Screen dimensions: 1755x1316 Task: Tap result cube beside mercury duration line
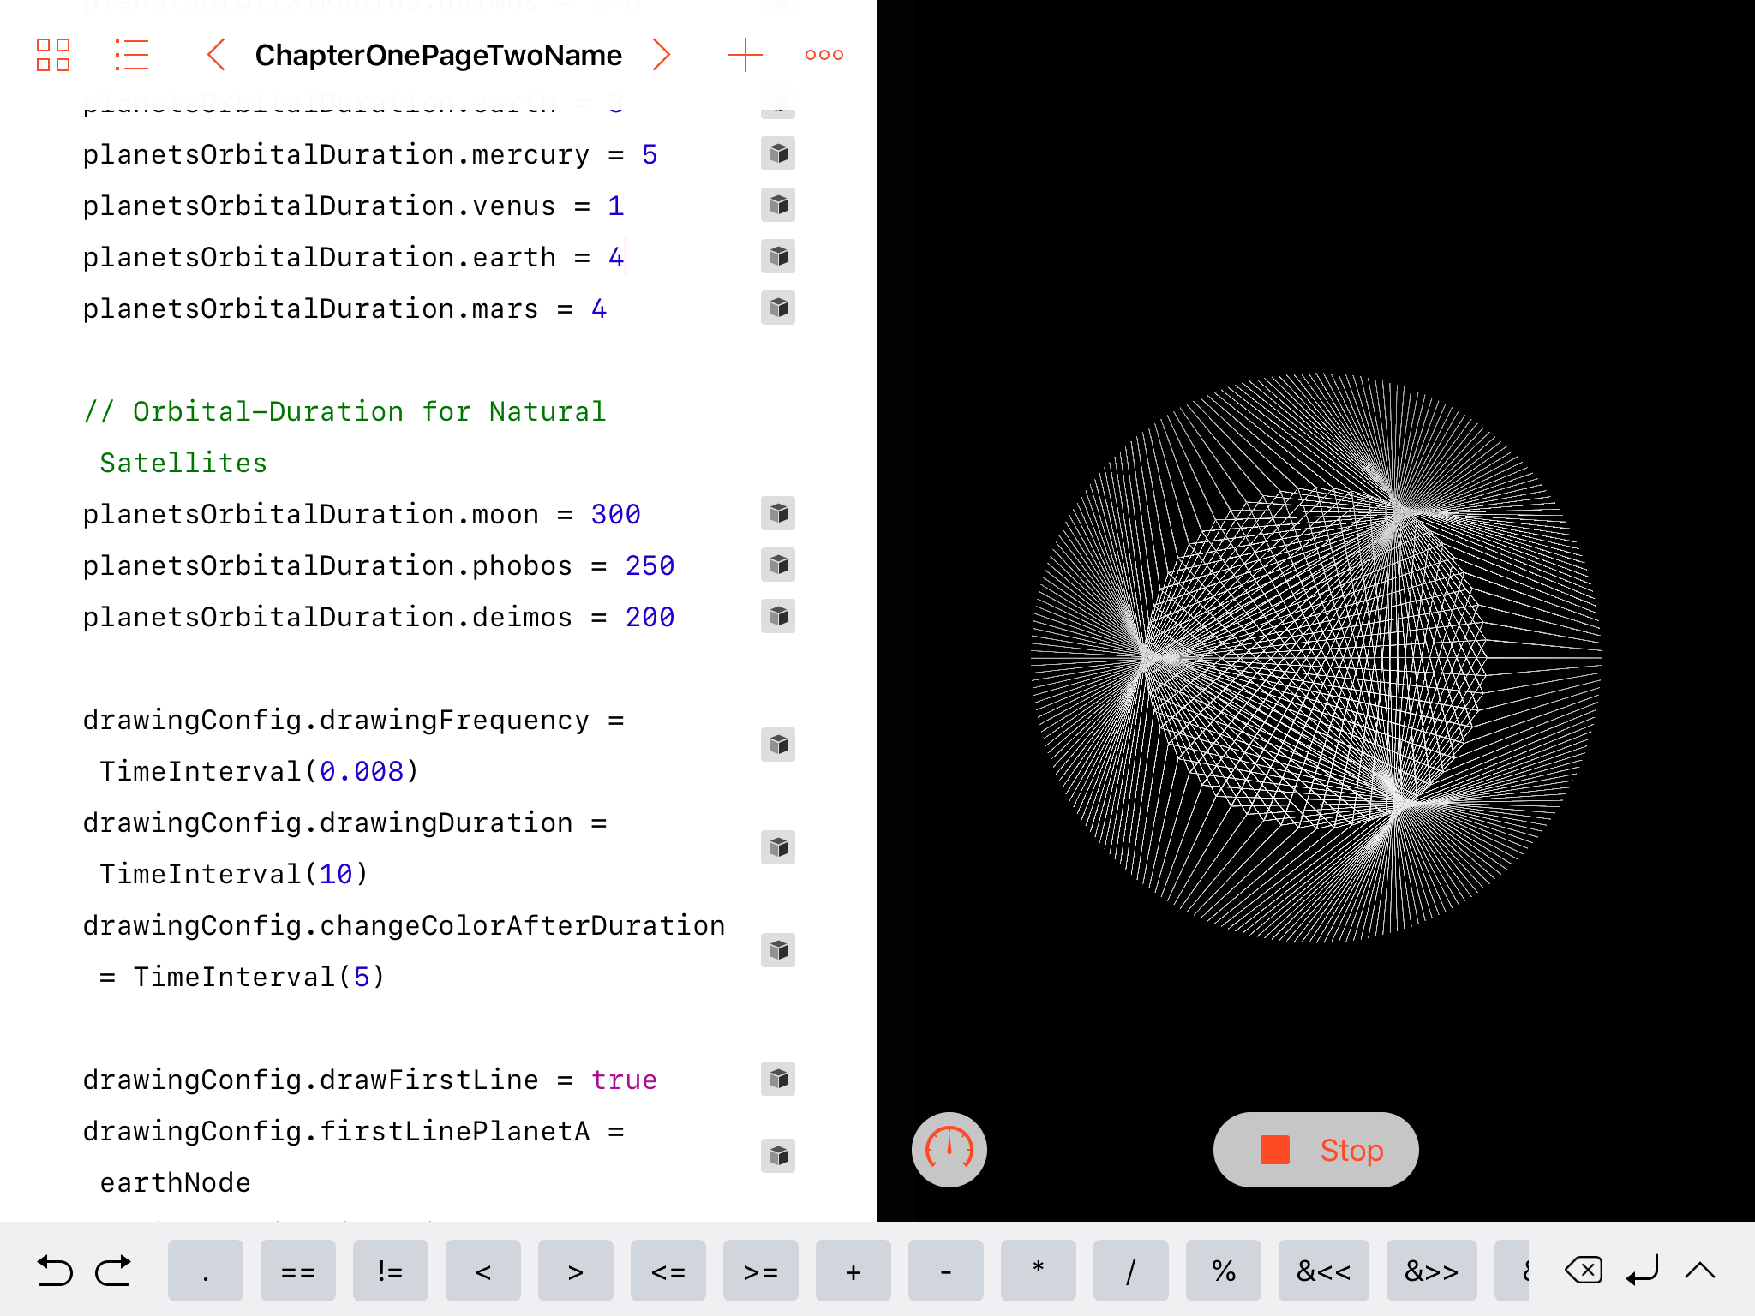tap(778, 154)
